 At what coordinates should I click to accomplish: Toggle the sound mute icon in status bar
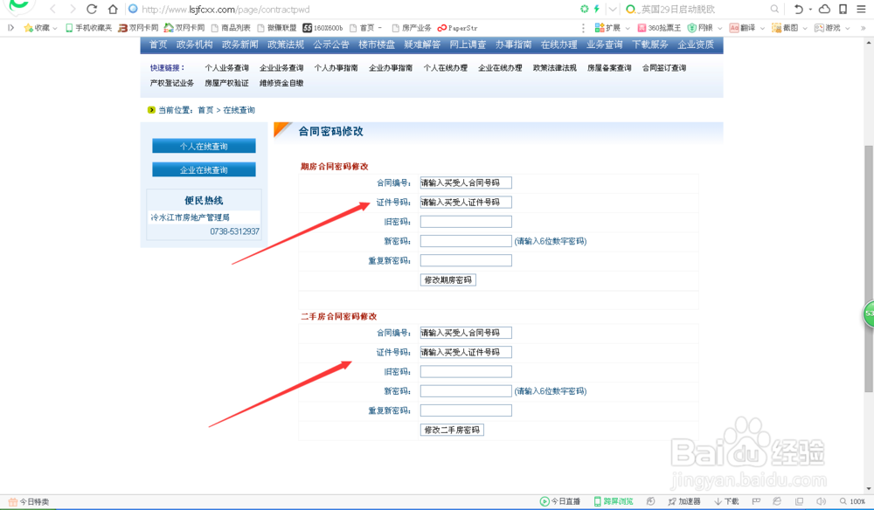821,501
